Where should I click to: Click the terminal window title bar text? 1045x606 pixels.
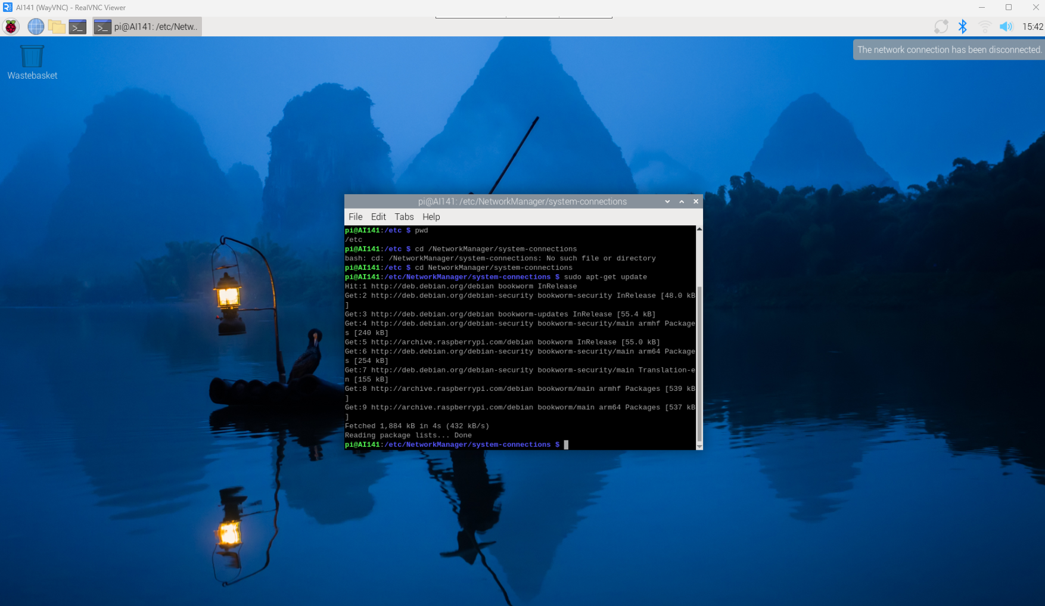pyautogui.click(x=522, y=202)
